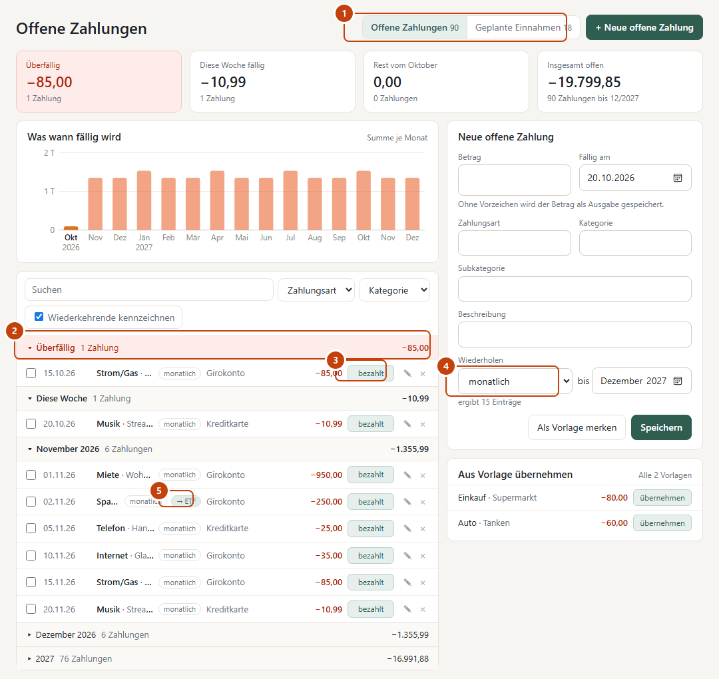Select the 20.10.26 Musik row checkbox
Image resolution: width=719 pixels, height=679 pixels.
click(x=31, y=423)
